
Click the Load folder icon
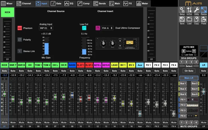(189, 19)
